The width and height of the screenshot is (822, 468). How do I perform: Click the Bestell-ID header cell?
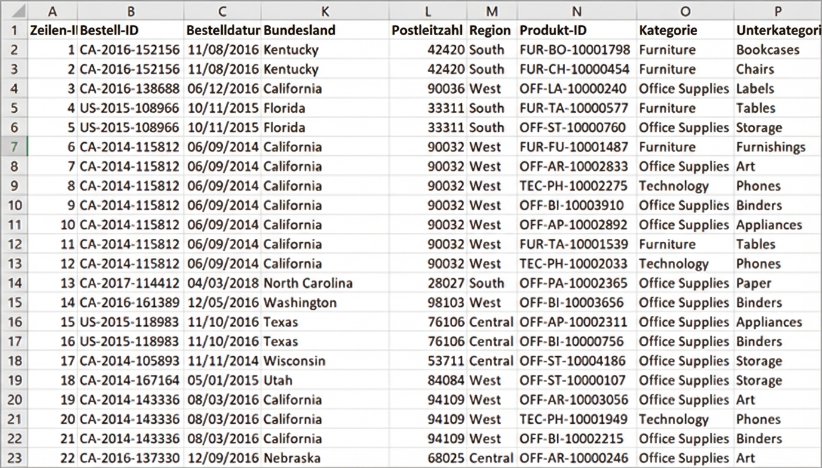(x=130, y=30)
